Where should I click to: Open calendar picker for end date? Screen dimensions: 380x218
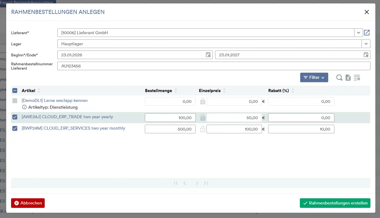click(366, 55)
